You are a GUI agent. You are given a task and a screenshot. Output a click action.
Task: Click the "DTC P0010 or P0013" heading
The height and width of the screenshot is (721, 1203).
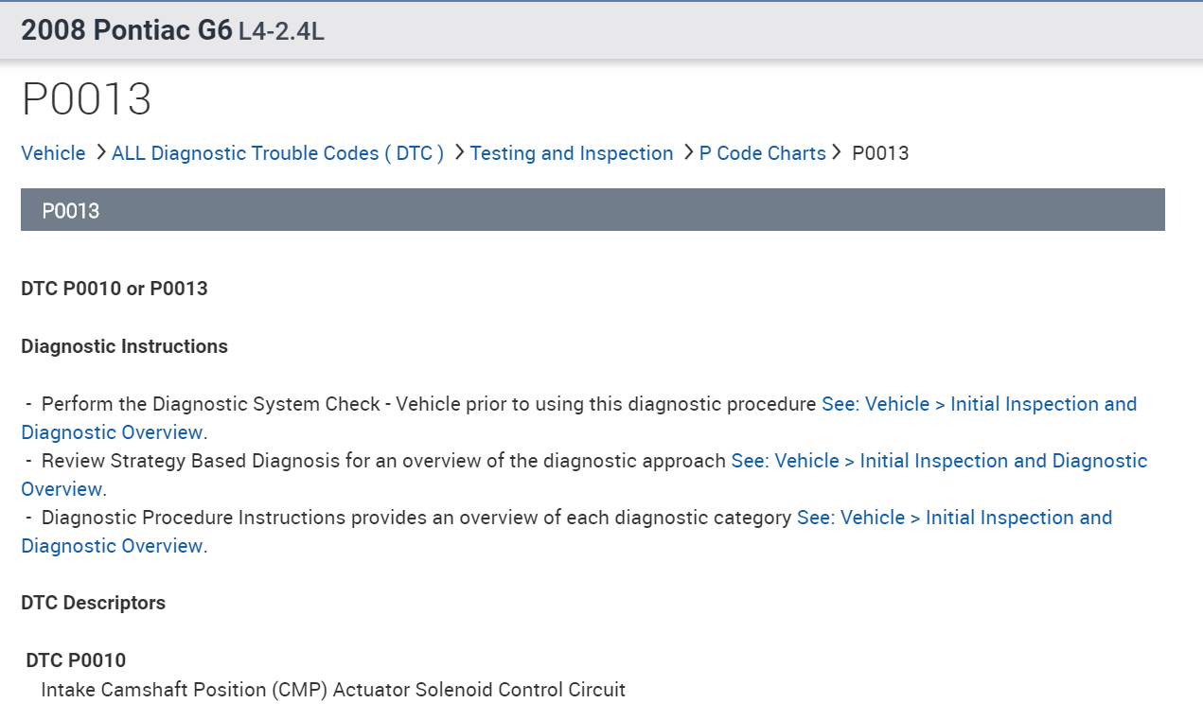[x=115, y=289]
